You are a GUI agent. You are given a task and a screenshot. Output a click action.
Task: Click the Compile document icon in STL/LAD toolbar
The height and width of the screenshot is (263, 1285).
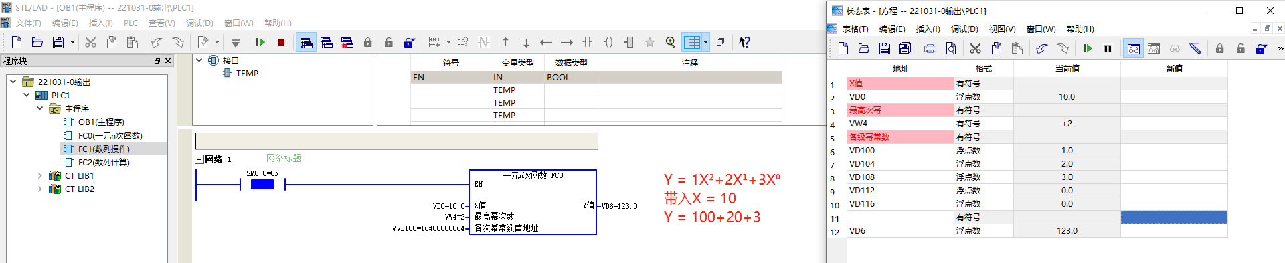tap(203, 42)
